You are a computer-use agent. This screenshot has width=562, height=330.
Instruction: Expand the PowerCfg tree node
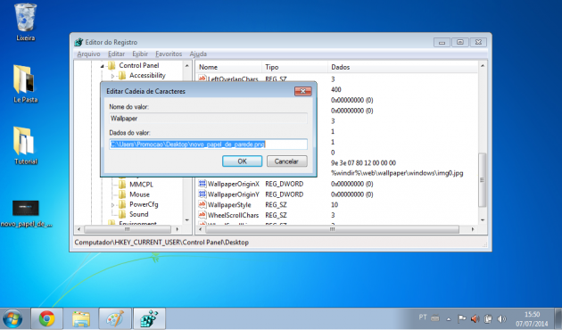[112, 205]
